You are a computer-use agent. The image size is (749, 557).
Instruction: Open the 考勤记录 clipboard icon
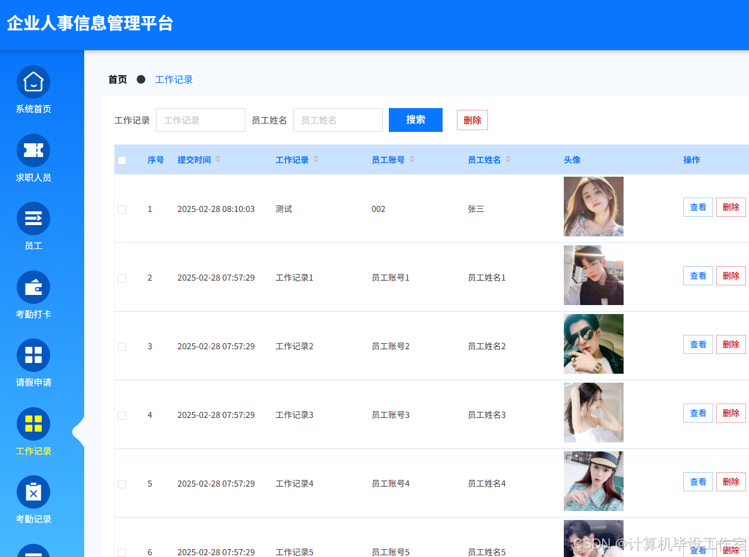click(33, 492)
